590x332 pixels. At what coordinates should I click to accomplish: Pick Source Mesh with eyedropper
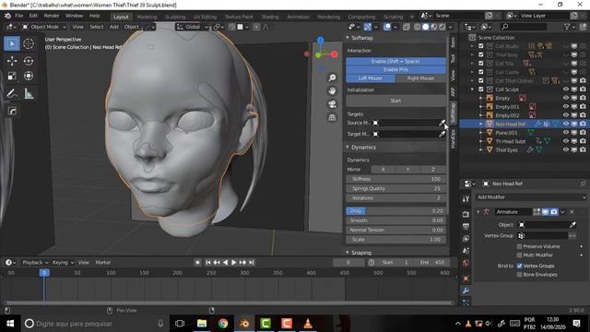click(442, 123)
